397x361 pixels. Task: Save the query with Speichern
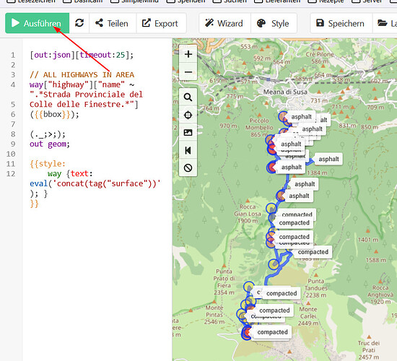pyautogui.click(x=341, y=23)
